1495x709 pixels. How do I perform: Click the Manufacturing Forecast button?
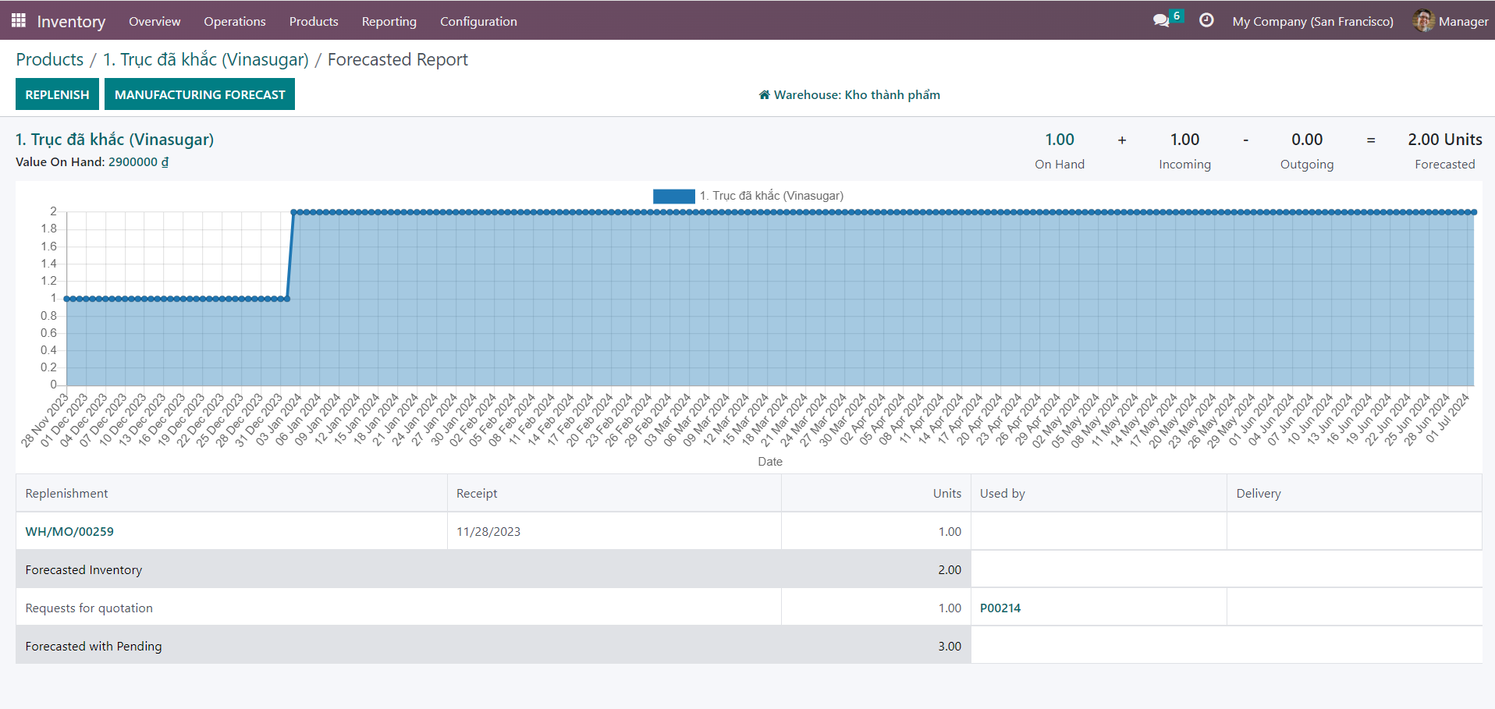point(200,94)
